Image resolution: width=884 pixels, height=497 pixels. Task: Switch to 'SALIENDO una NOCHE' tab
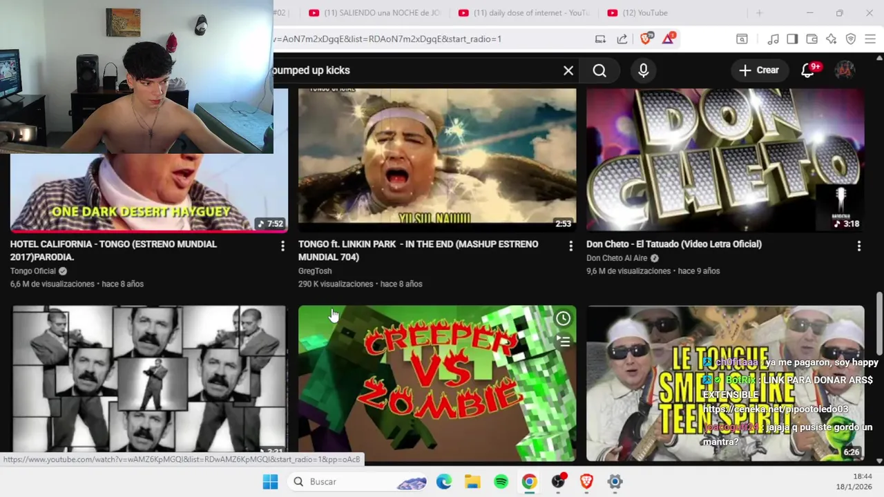pos(374,12)
